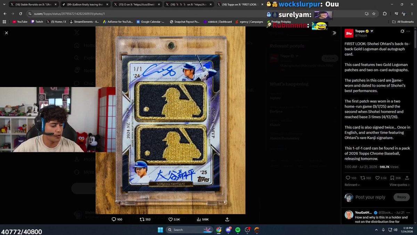
Task: Open replies icon under the photo
Action: pyautogui.click(x=117, y=219)
